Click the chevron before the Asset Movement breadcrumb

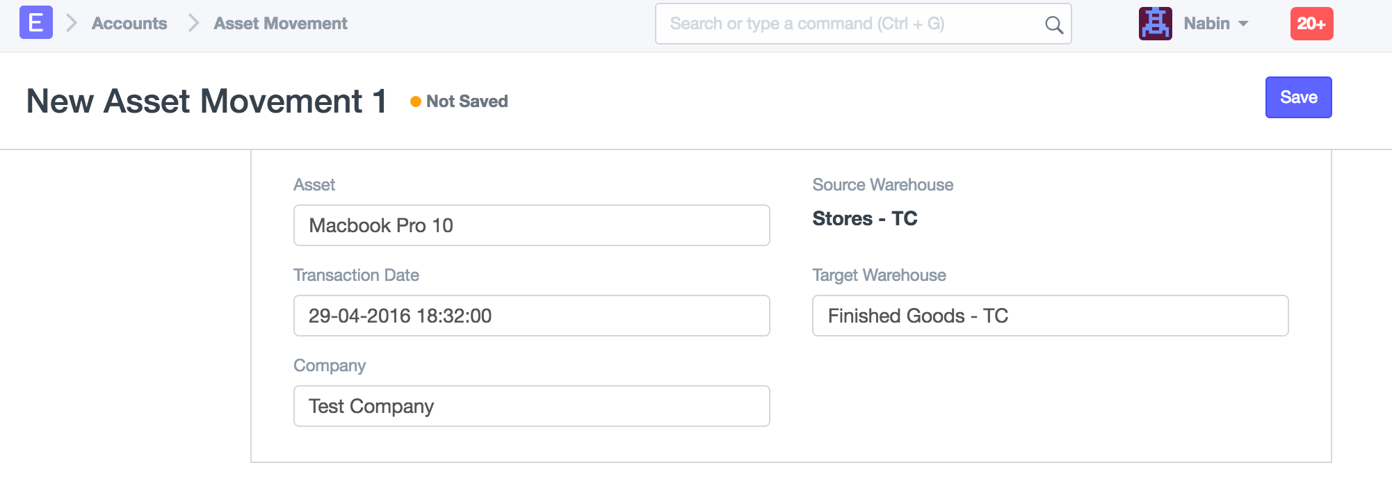click(193, 24)
